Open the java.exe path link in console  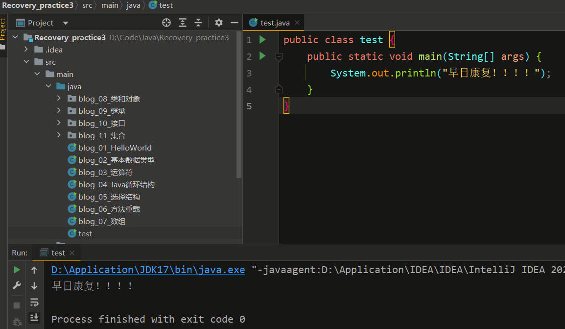[x=148, y=270]
